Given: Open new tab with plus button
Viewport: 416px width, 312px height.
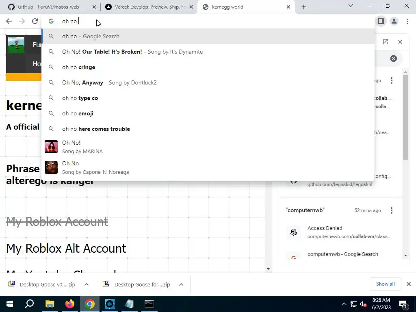Looking at the screenshot, I should point(304,7).
